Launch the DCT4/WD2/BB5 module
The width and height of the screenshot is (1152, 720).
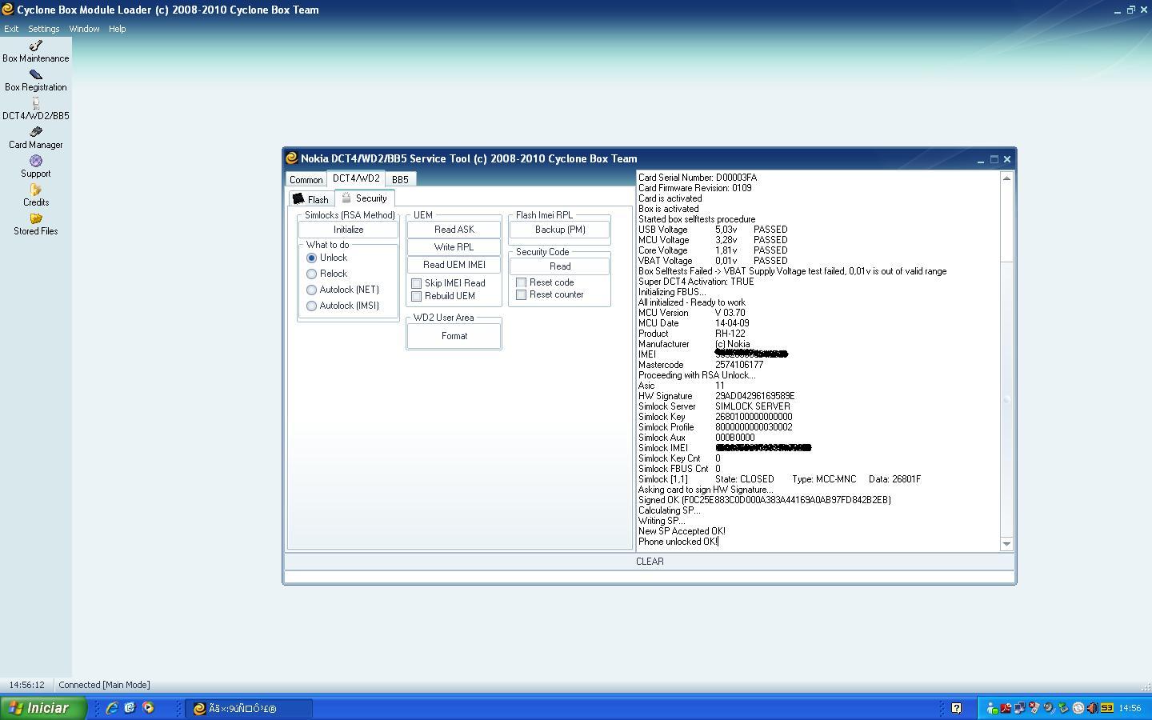tap(35, 110)
